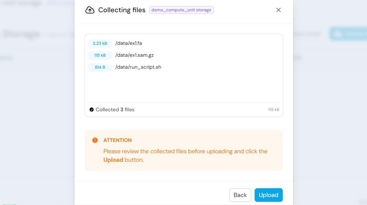Click the 3.23 kB size badge
Image resolution: width=367 pixels, height=205 pixels.
pyautogui.click(x=100, y=43)
